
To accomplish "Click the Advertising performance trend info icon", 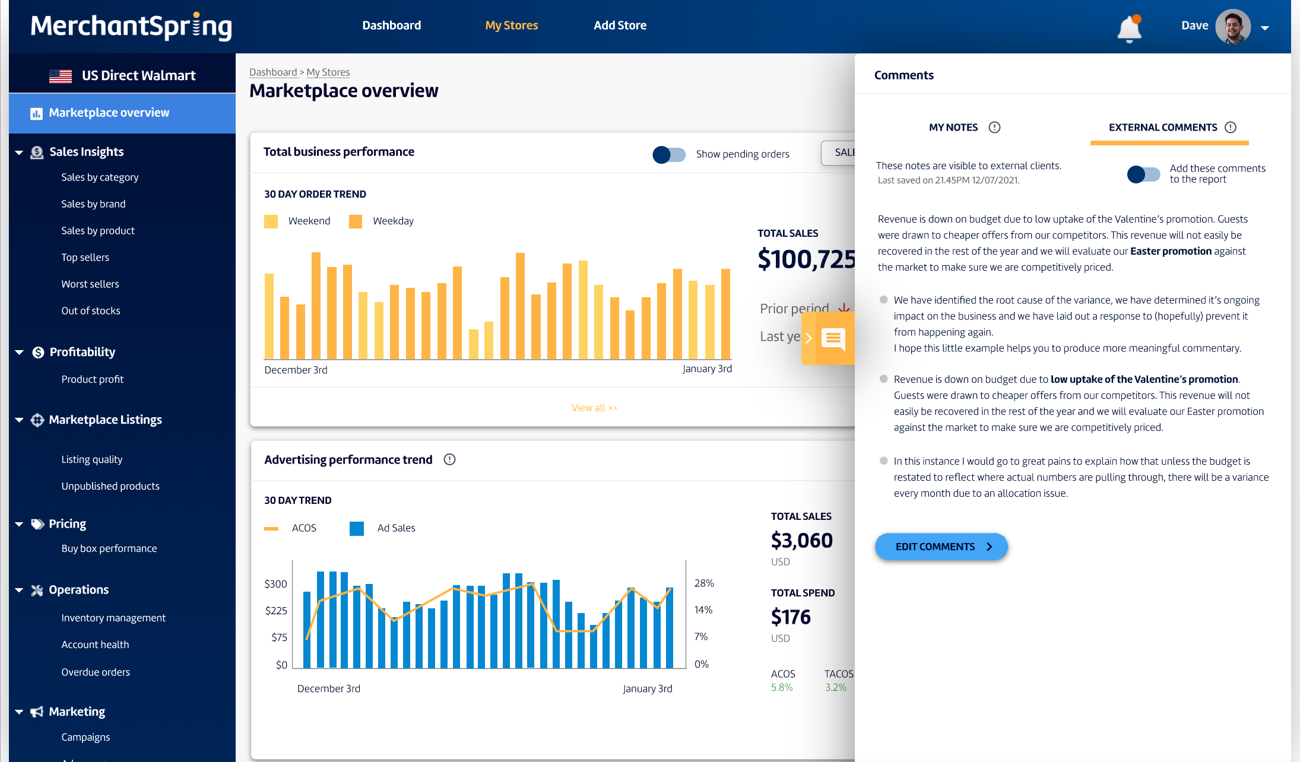I will click(449, 459).
